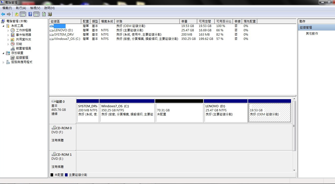Click the CD-ROM 1 drive icon
This screenshot has height=184, width=335.
[x=53, y=154]
